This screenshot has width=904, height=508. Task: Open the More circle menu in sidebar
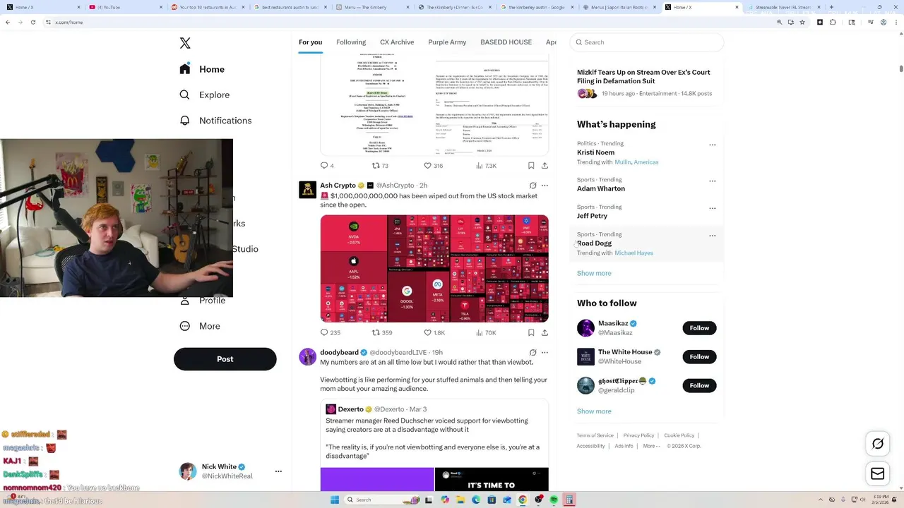(184, 326)
